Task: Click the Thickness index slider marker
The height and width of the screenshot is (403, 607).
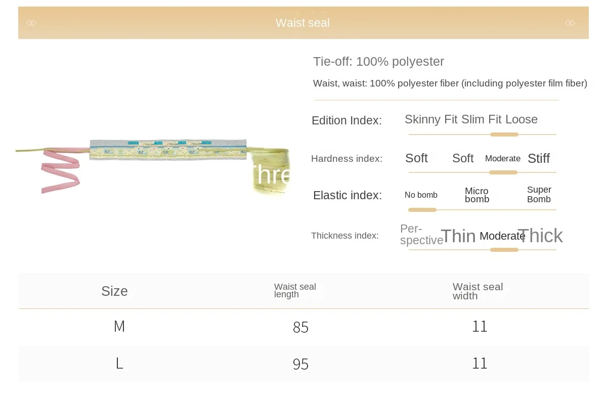Action: pos(504,250)
